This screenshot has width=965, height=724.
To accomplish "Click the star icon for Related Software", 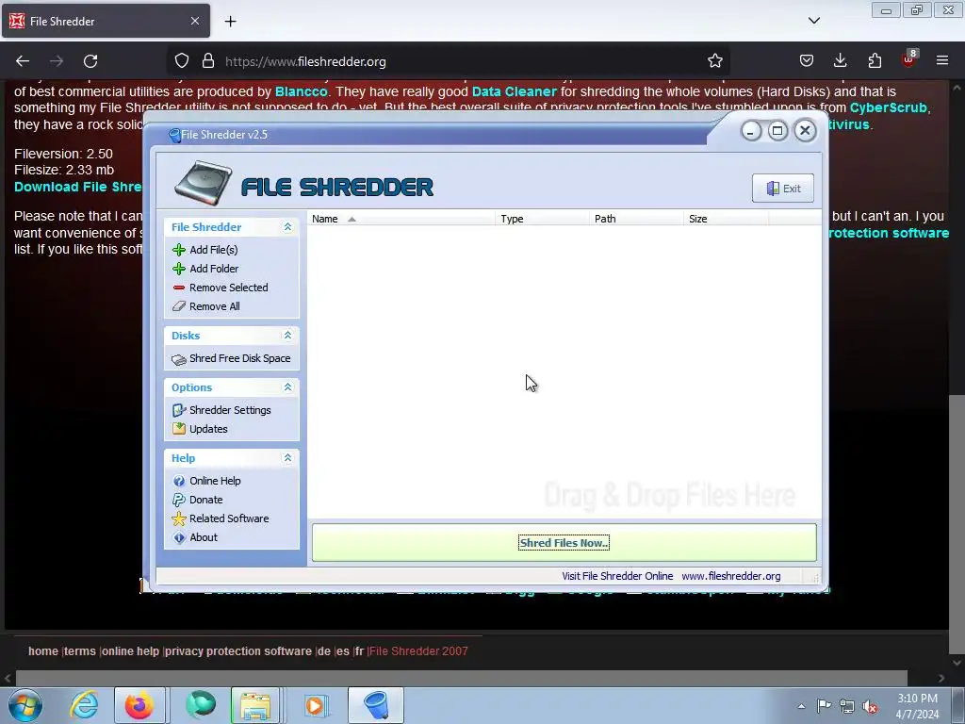I will pyautogui.click(x=179, y=518).
